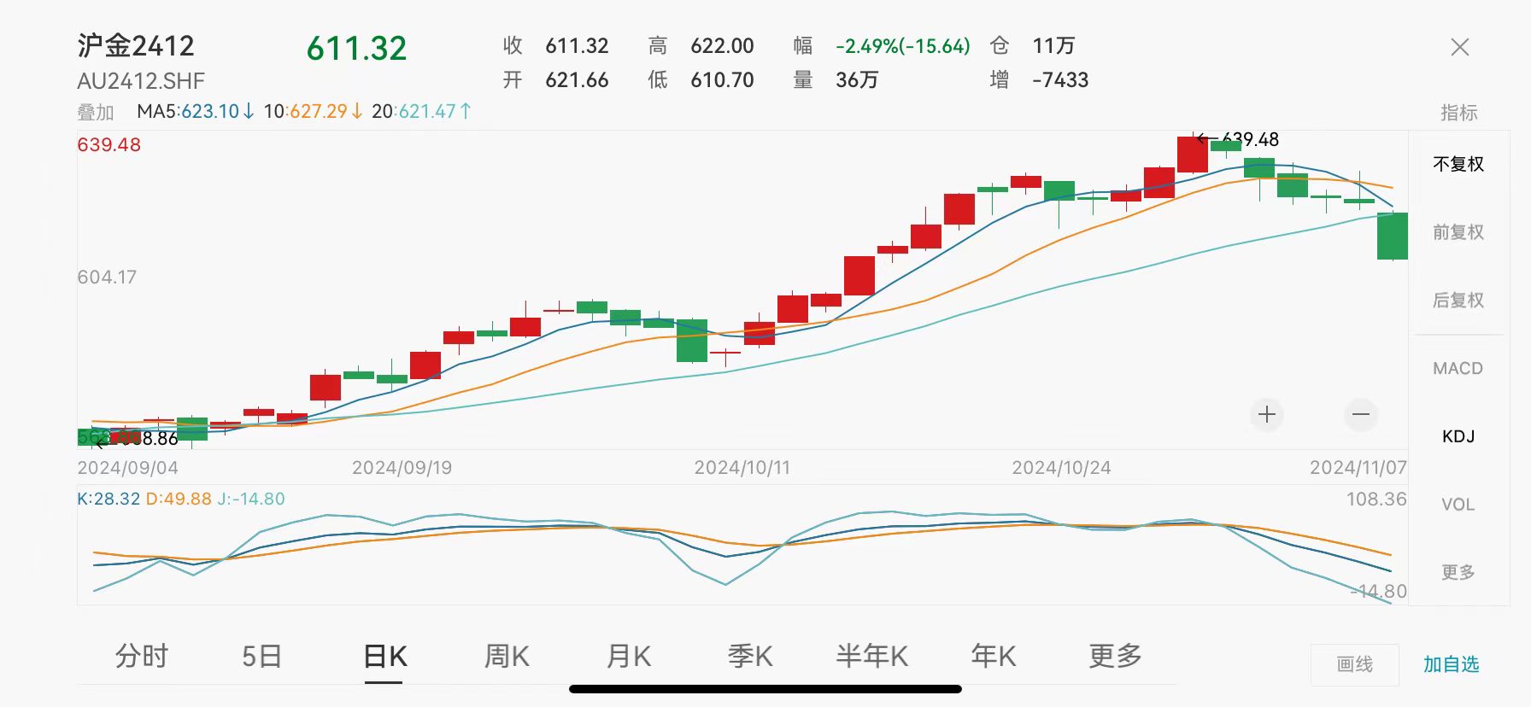
Task: Select the 月K monthly candlestick tab
Action: click(629, 656)
